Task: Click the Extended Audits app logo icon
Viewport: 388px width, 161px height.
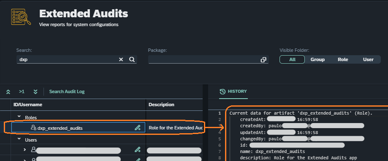Action: 21,17
